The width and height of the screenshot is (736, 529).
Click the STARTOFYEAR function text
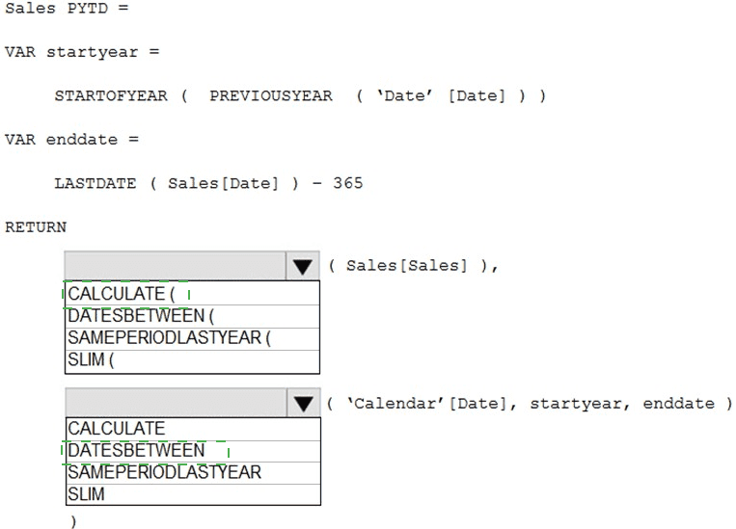111,95
